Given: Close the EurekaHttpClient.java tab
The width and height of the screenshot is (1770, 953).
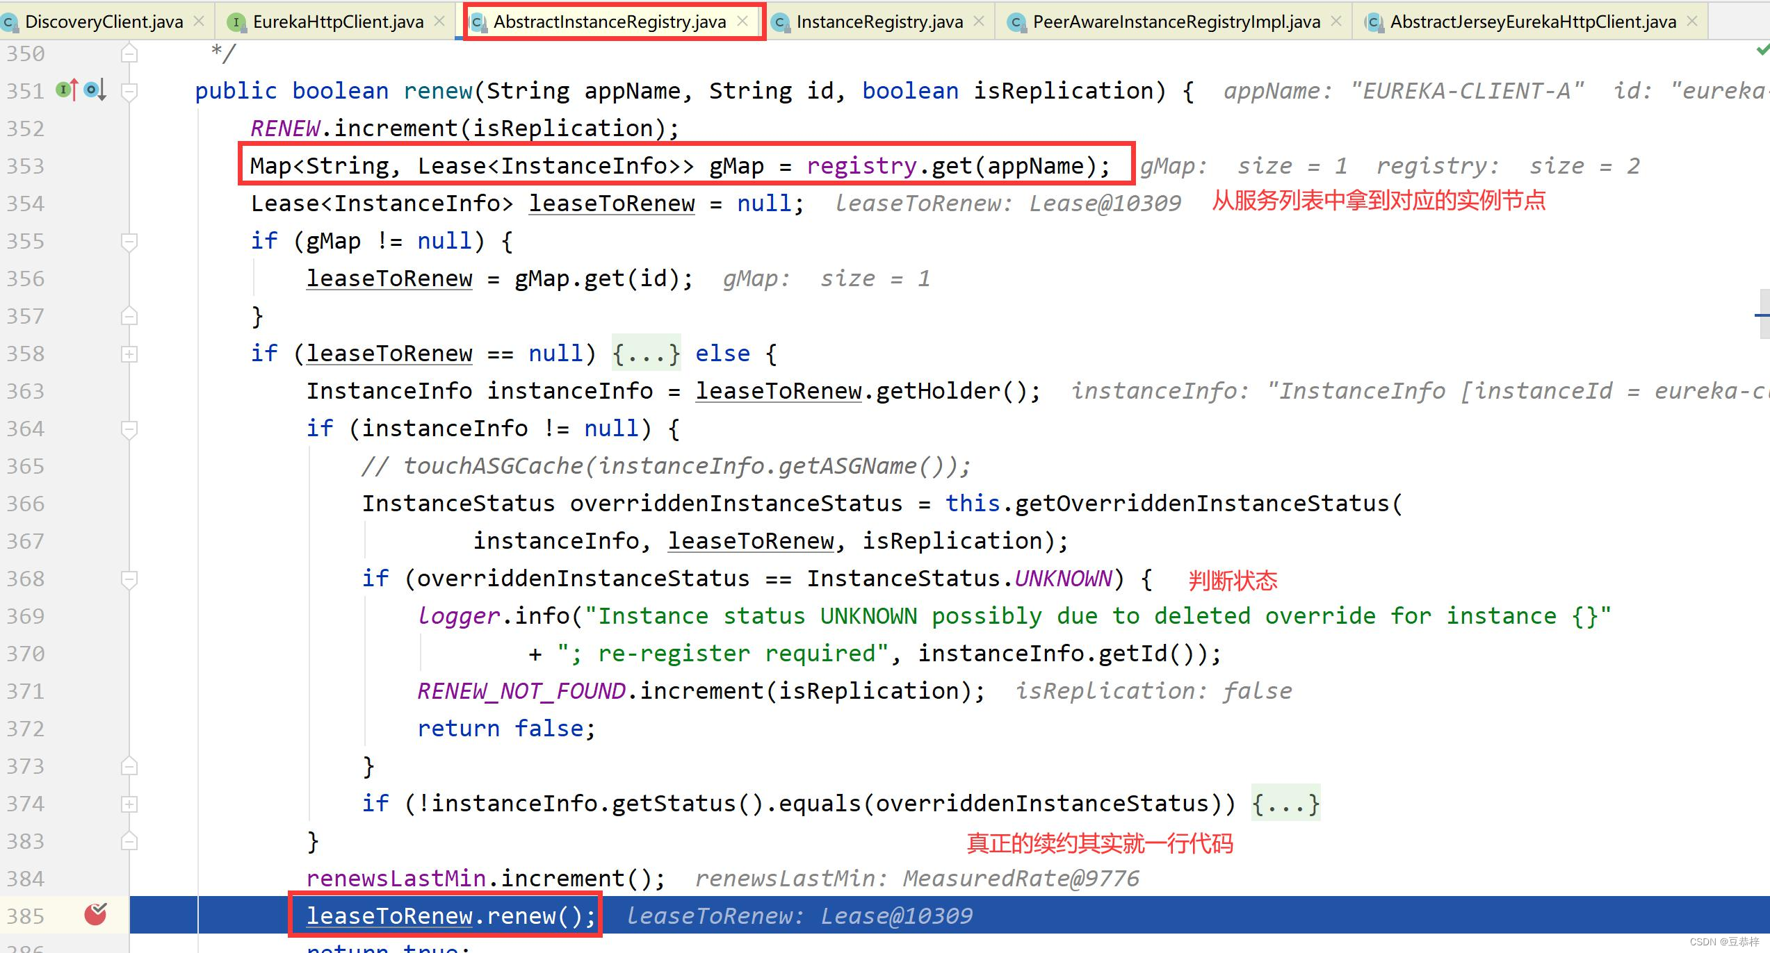Looking at the screenshot, I should click(x=439, y=22).
